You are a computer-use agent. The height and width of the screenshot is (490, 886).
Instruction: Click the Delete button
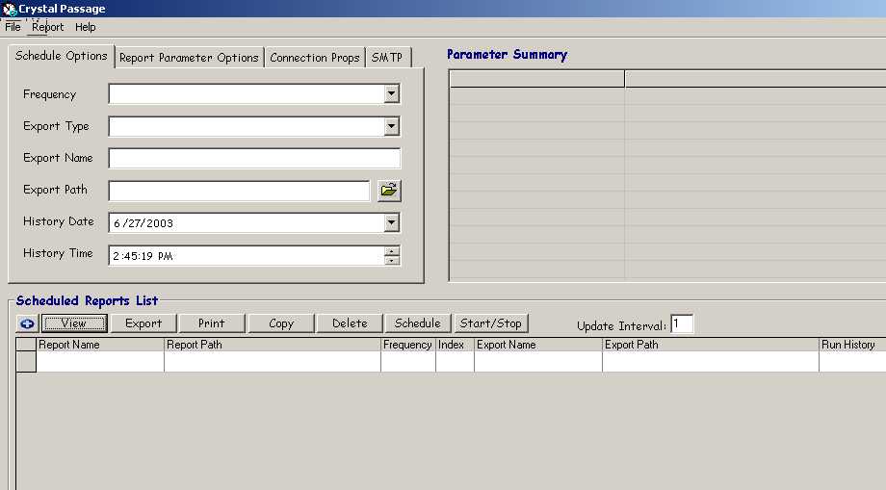click(350, 323)
